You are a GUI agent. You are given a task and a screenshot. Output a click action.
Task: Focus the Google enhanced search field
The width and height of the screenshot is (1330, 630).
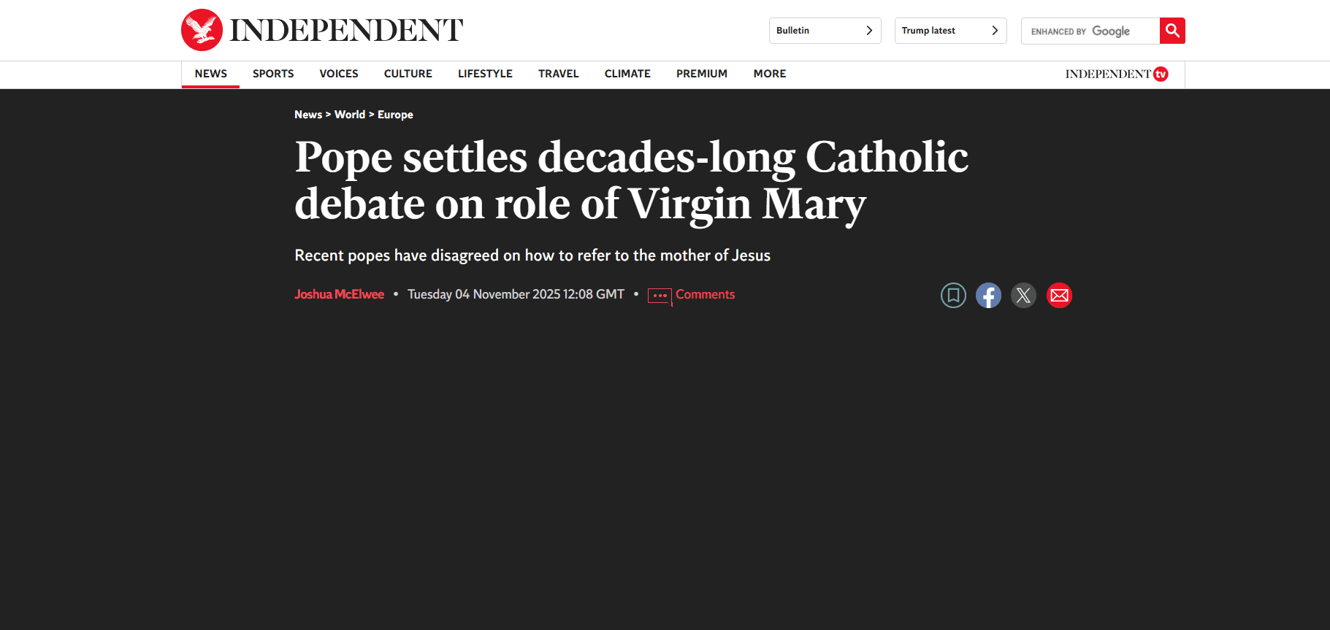tap(1090, 31)
